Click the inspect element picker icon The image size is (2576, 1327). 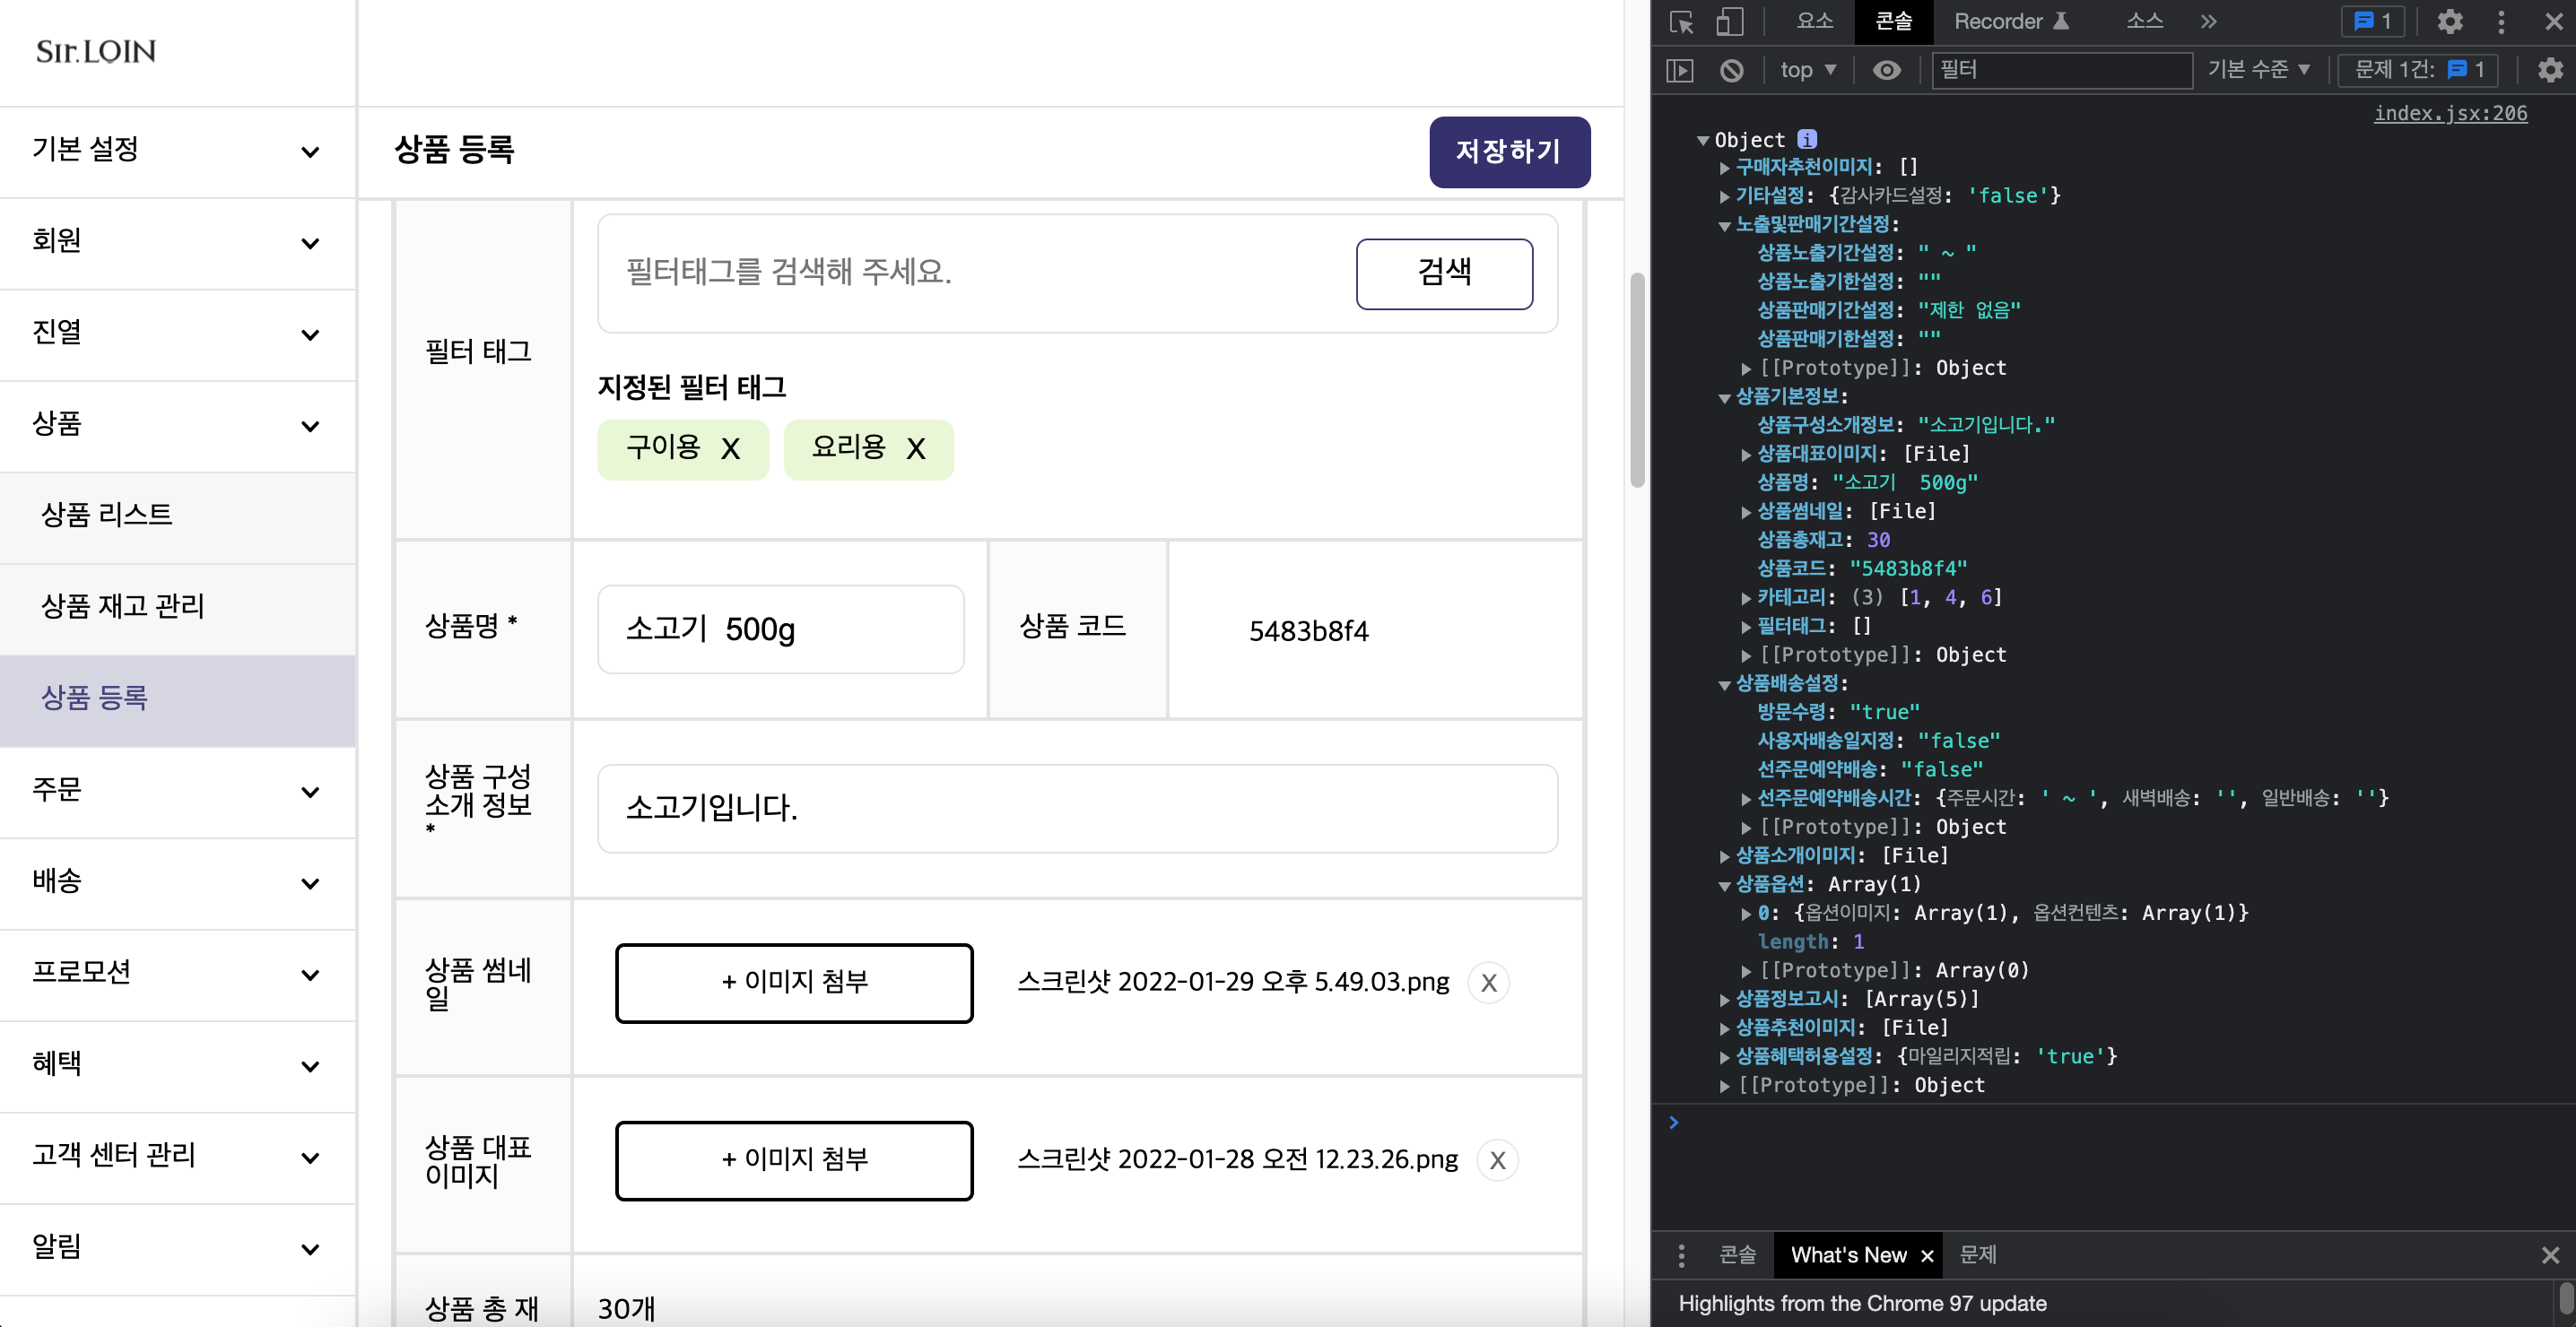pyautogui.click(x=1681, y=22)
